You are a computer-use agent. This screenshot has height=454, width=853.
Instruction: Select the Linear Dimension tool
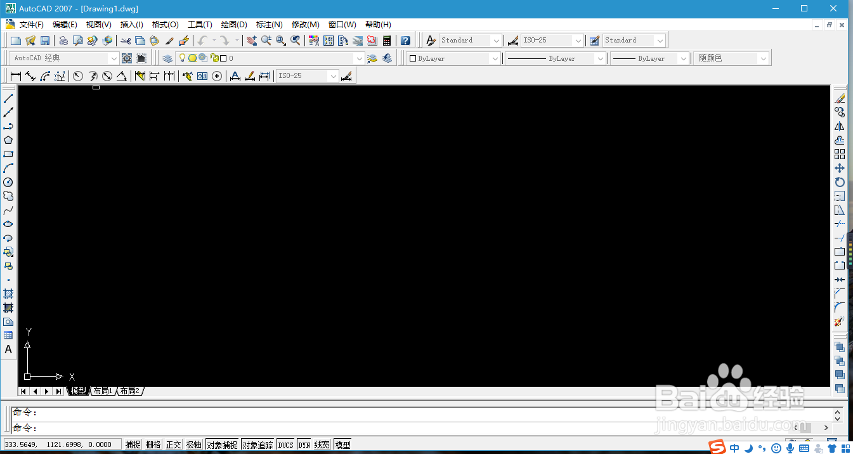[16, 76]
